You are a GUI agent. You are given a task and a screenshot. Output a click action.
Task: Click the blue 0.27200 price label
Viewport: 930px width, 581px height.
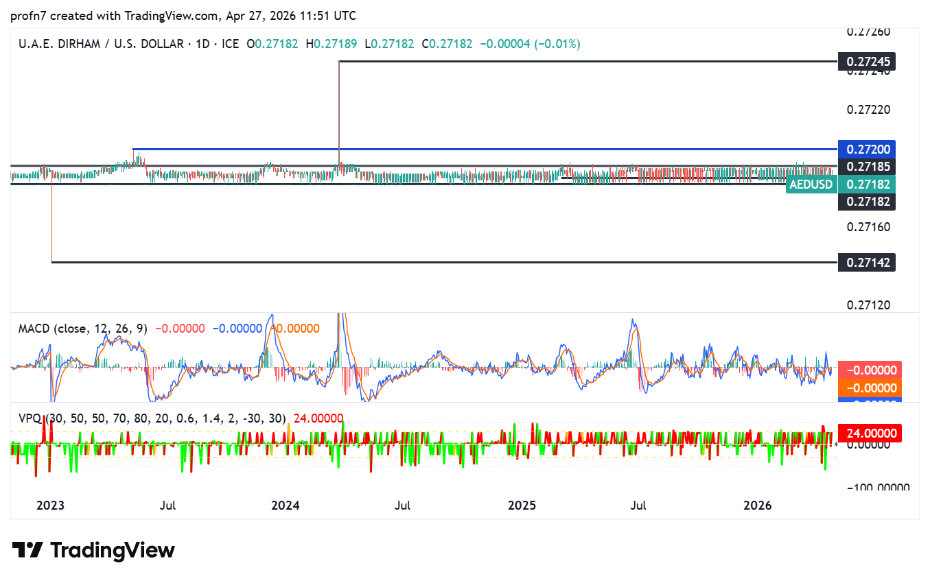pos(867,149)
